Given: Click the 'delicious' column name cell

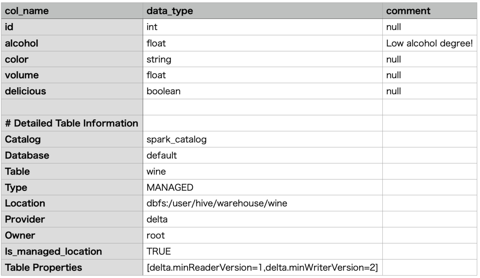Looking at the screenshot, I should [72, 91].
